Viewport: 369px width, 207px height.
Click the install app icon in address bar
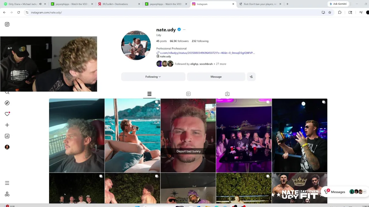(323, 12)
